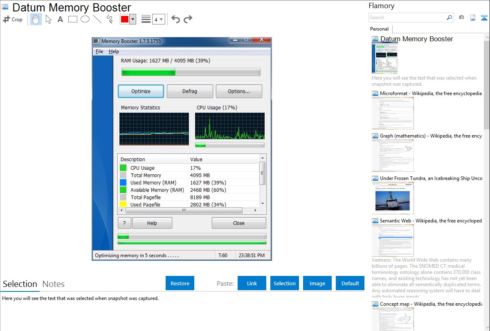Screen dimensions: 490x331
Task: Click the search magnifier icon
Action: click(450, 18)
